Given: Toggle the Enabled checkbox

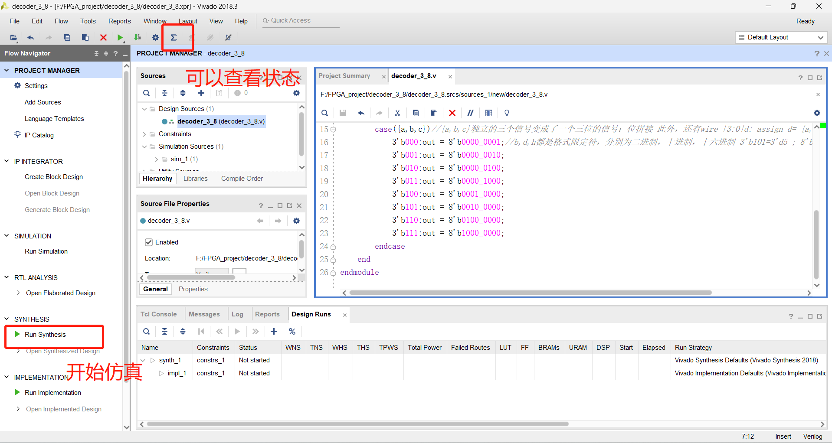Looking at the screenshot, I should point(149,242).
